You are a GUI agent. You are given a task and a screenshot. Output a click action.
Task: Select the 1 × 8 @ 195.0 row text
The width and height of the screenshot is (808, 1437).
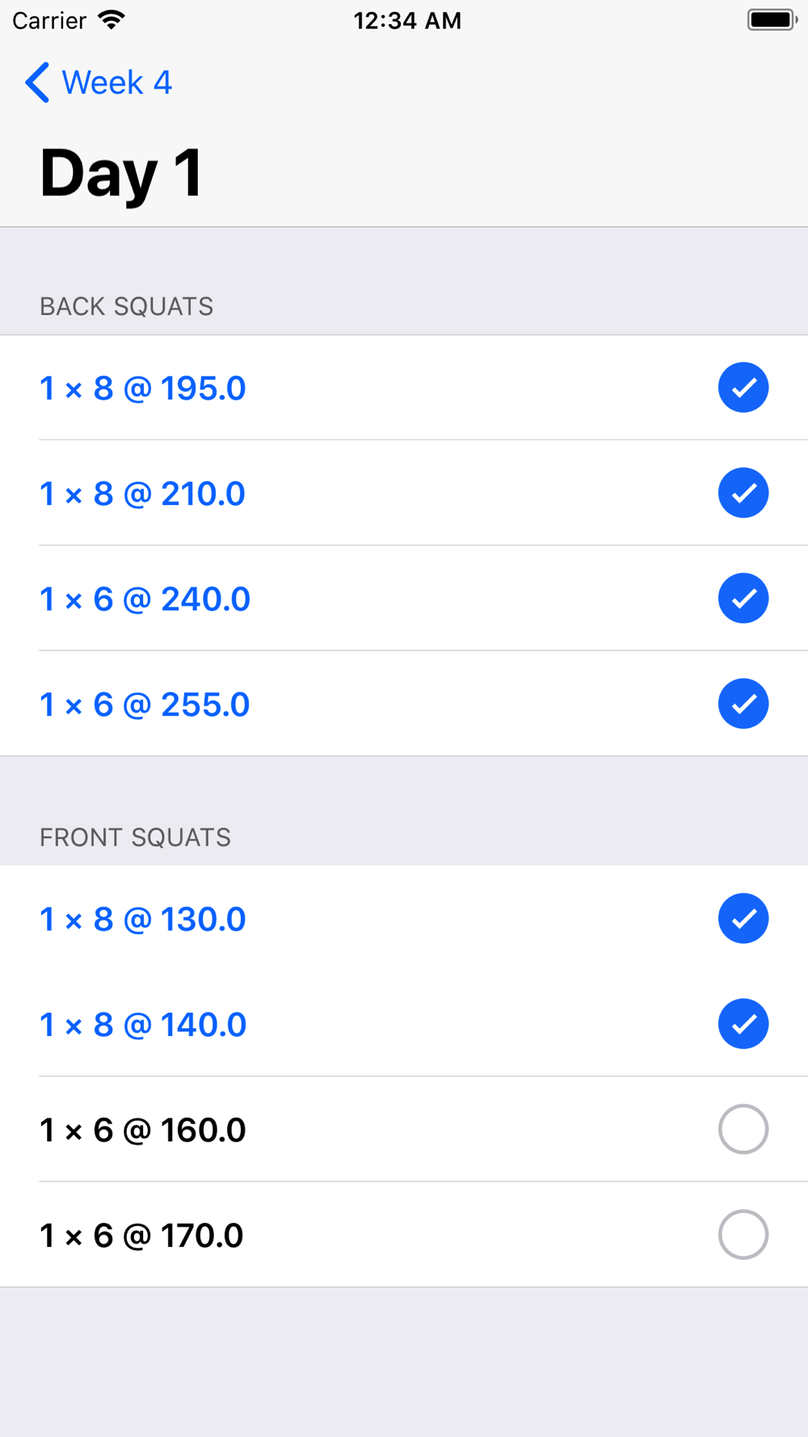tap(142, 389)
